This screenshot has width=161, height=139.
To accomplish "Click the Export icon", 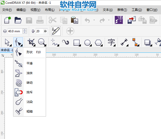I will [x=143, y=20].
